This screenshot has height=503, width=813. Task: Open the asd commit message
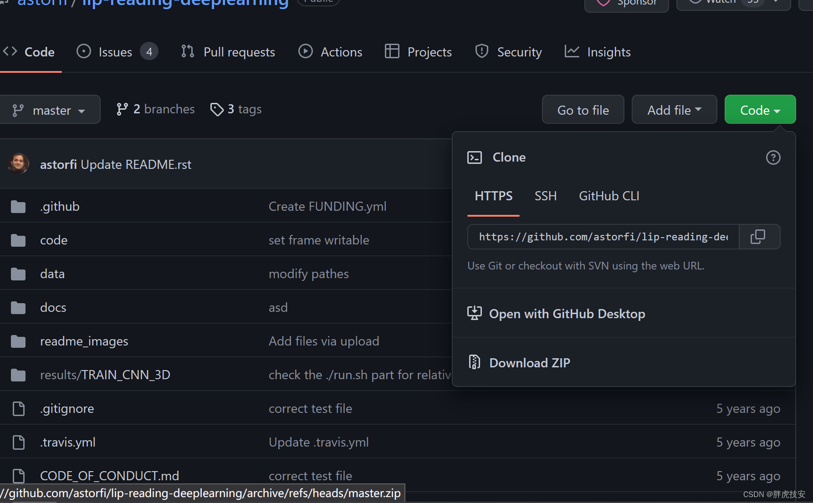click(278, 308)
